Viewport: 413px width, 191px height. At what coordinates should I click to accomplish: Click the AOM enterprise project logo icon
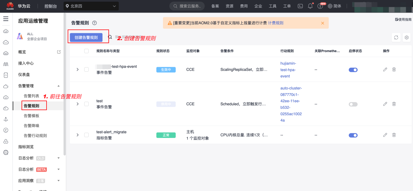click(20, 36)
